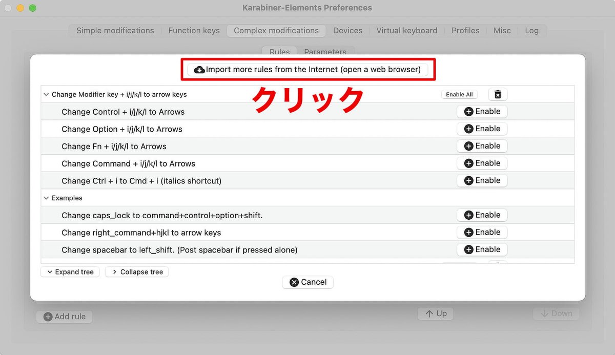
Task: Enable the caps_lock to command+control+option+shift rule
Action: pos(482,215)
